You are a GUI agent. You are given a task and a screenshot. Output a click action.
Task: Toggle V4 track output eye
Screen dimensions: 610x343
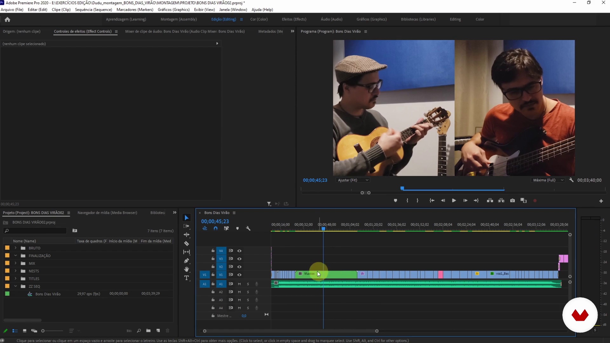click(x=240, y=251)
